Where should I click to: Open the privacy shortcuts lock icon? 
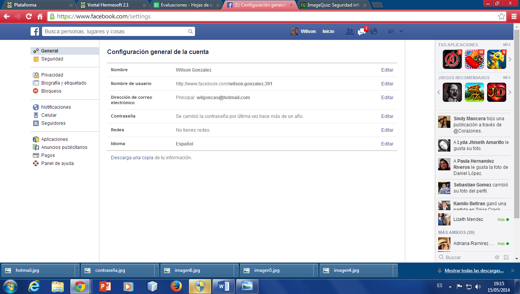[x=391, y=31]
